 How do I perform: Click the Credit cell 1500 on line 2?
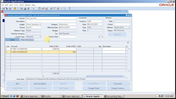point(68,52)
